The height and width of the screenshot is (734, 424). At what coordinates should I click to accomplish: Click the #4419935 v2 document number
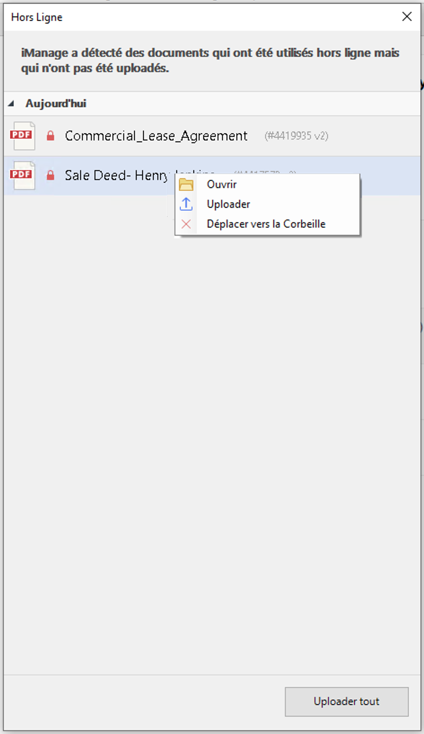(x=296, y=136)
